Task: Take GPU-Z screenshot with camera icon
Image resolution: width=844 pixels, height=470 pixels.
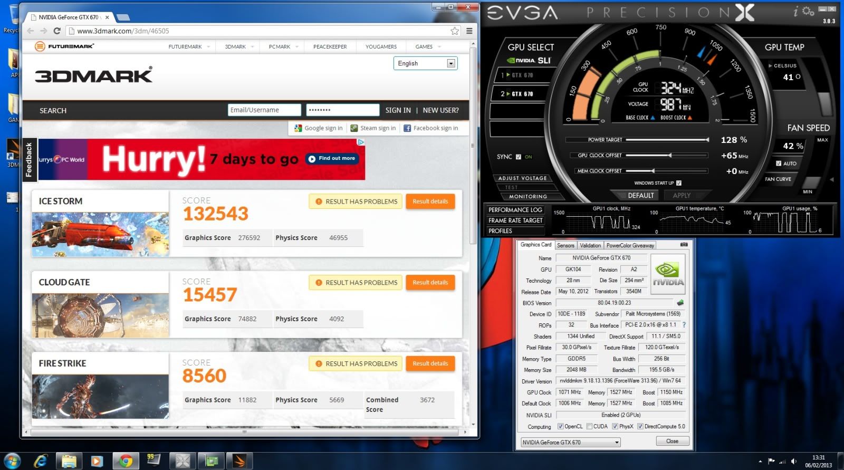Action: [x=684, y=245]
